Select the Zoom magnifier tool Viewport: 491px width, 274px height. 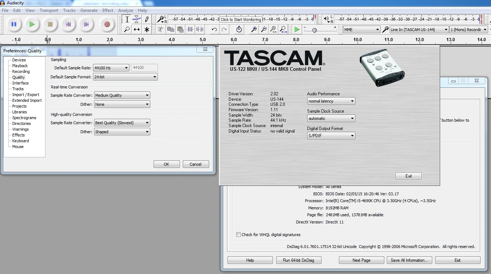point(127,30)
